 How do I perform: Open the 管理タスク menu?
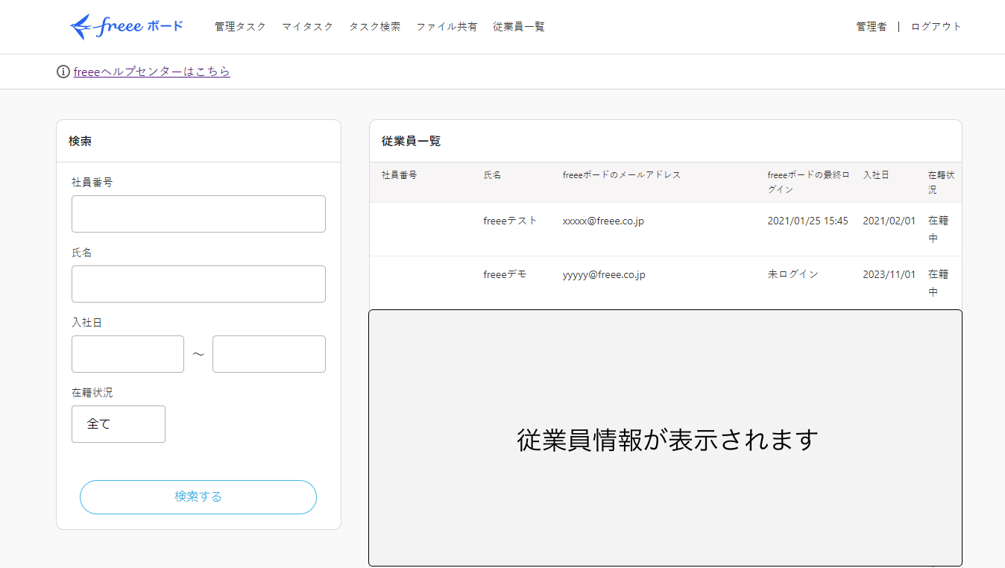click(x=240, y=27)
